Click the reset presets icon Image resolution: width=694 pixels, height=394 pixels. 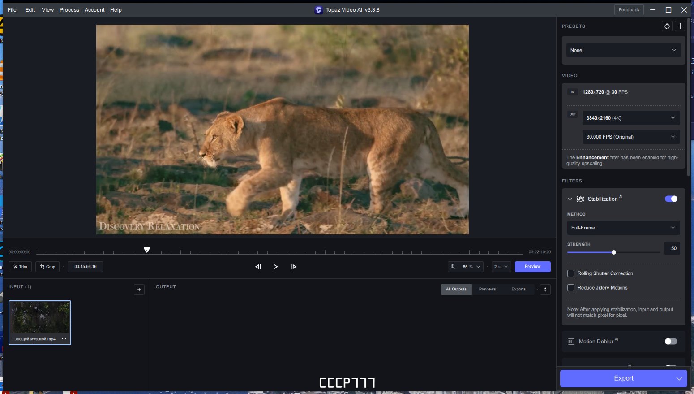[x=667, y=26]
